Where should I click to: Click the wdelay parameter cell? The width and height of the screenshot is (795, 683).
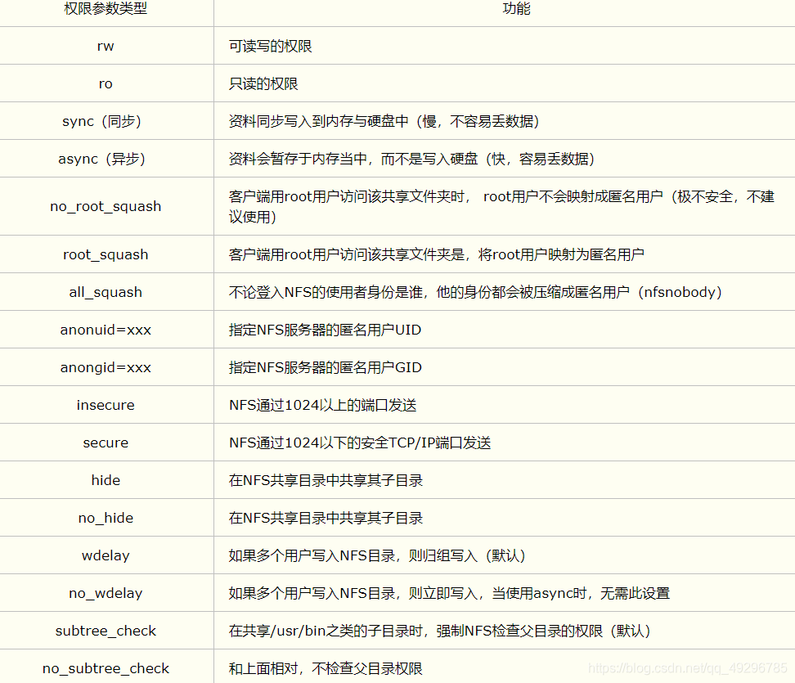[x=106, y=555]
